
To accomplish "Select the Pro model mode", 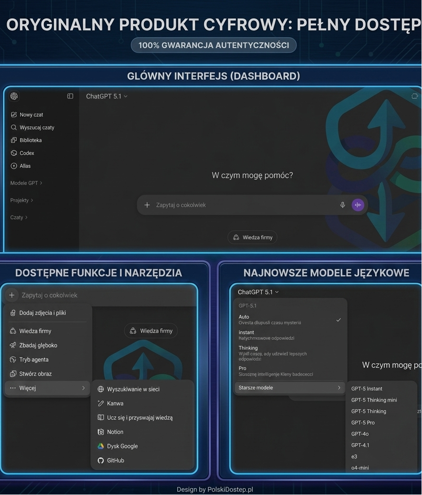I will 289,371.
